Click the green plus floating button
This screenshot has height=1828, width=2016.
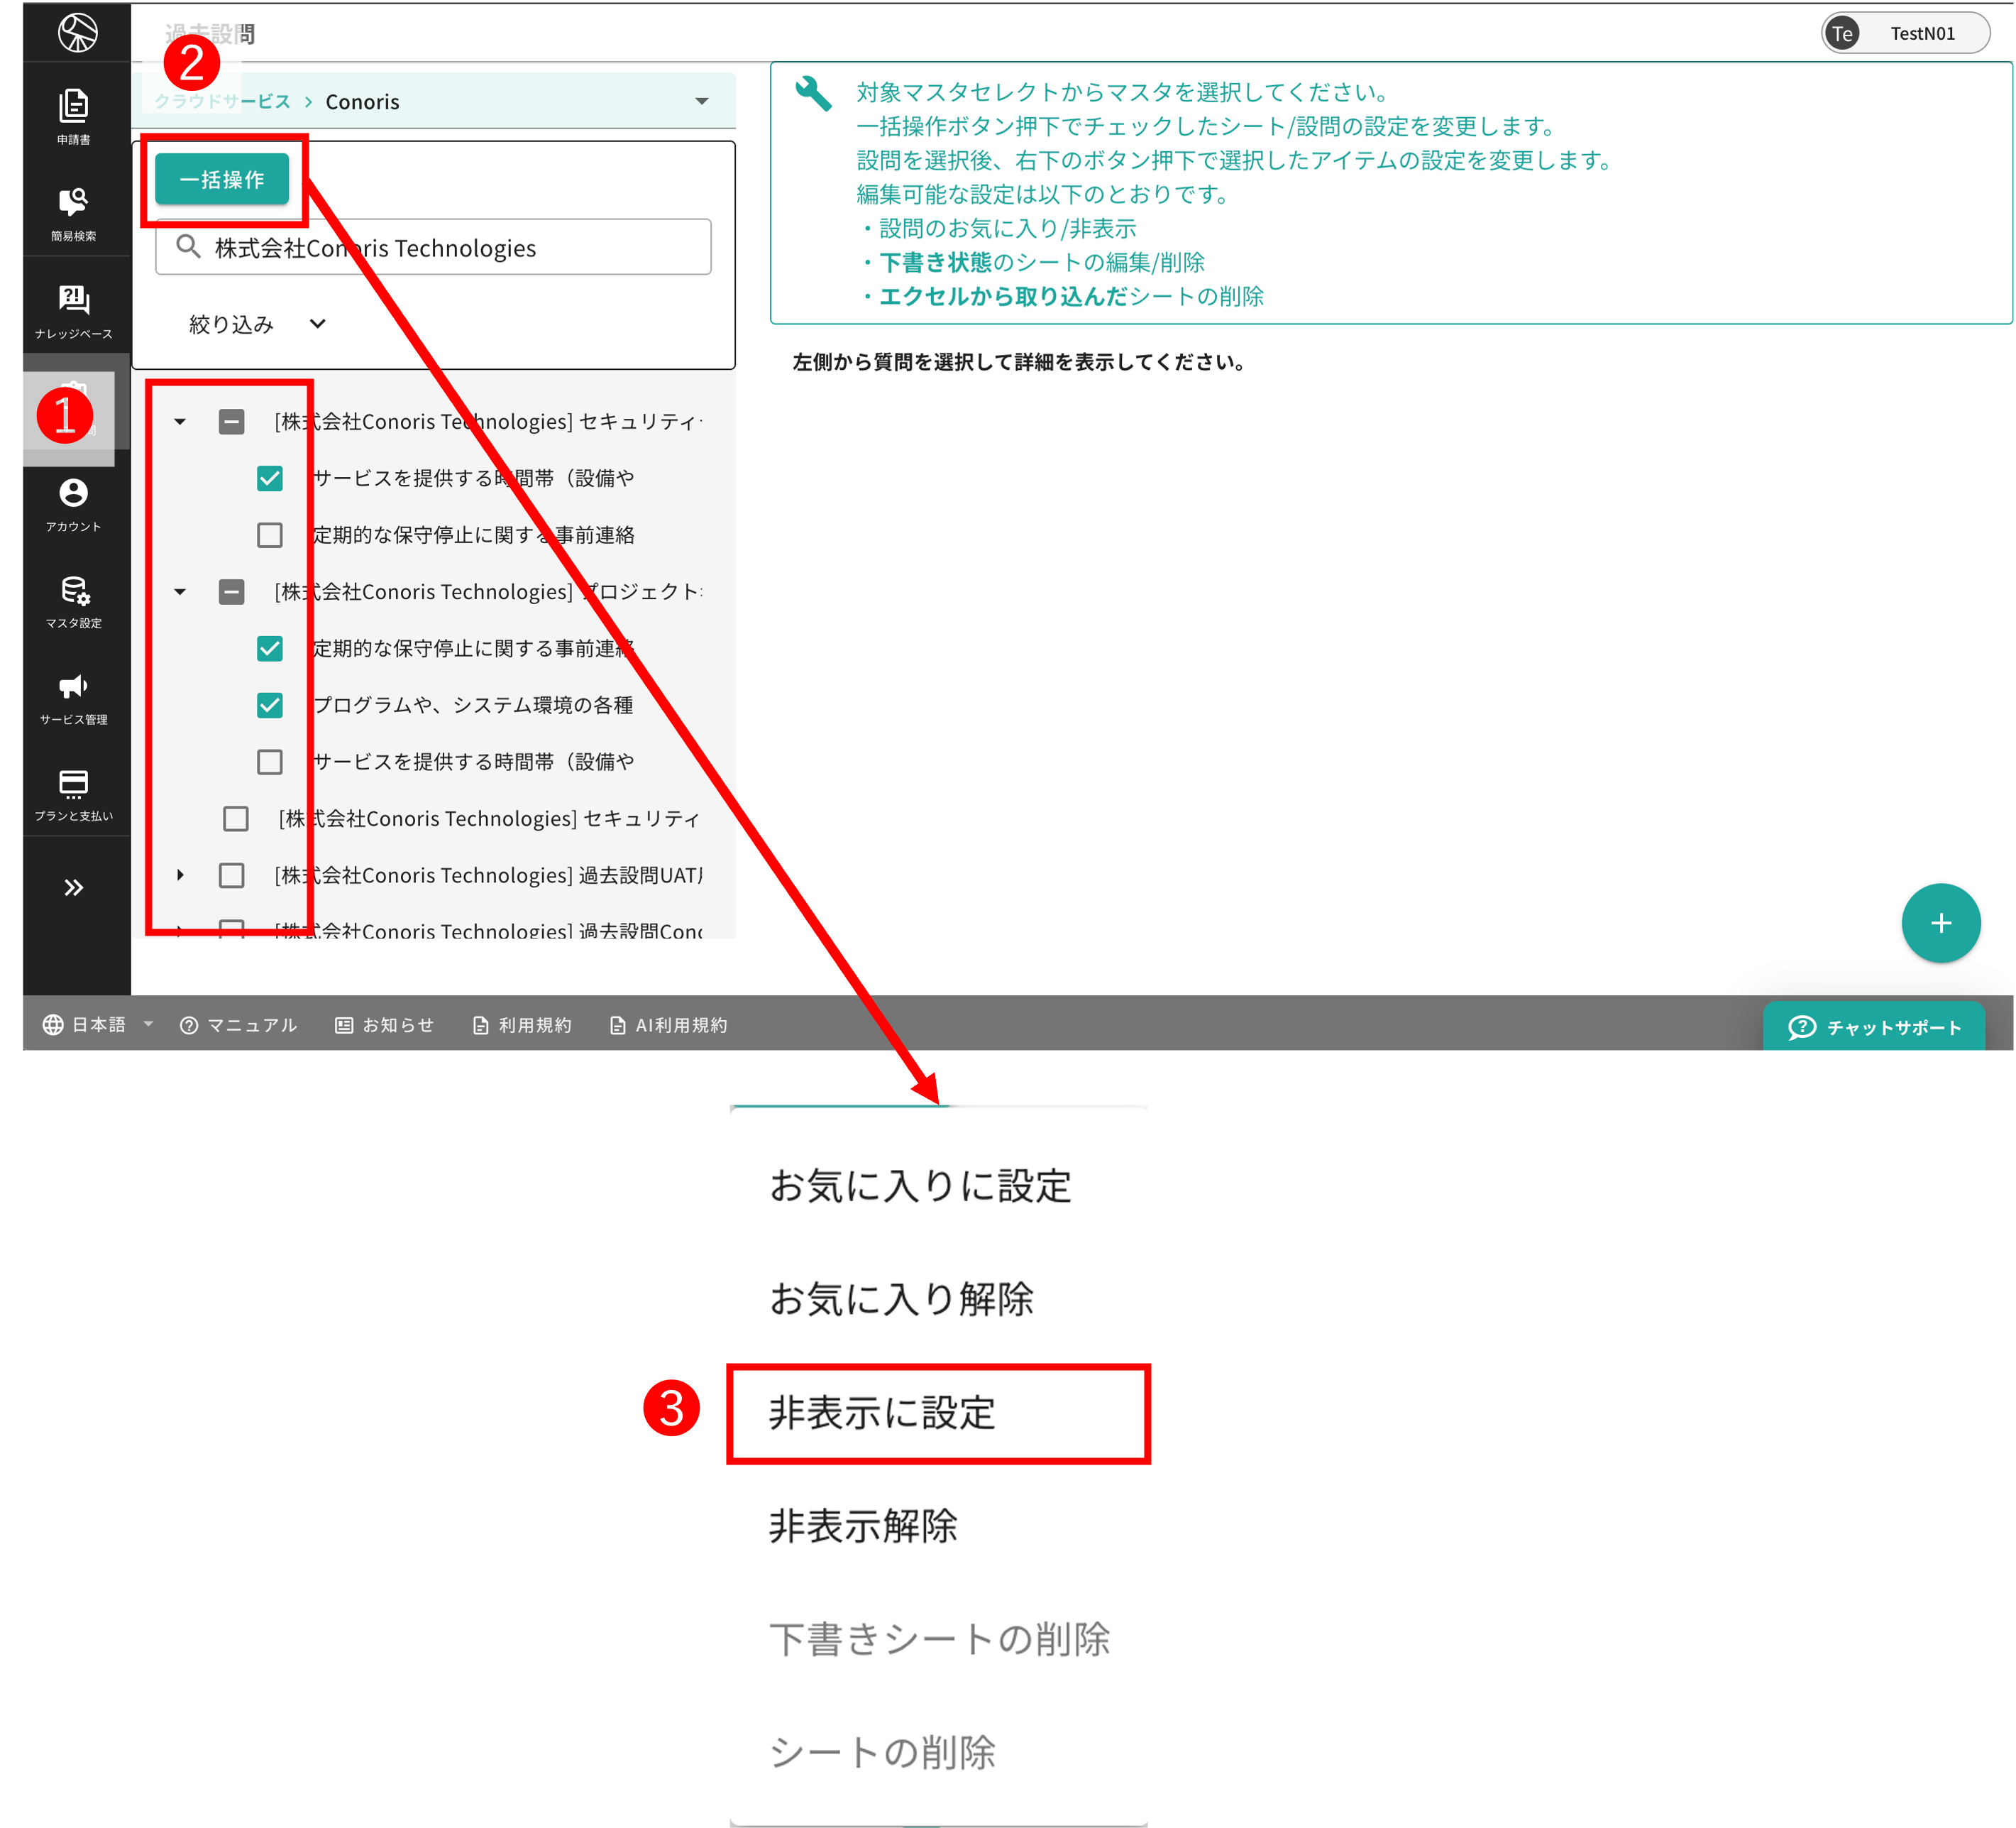tap(1940, 922)
